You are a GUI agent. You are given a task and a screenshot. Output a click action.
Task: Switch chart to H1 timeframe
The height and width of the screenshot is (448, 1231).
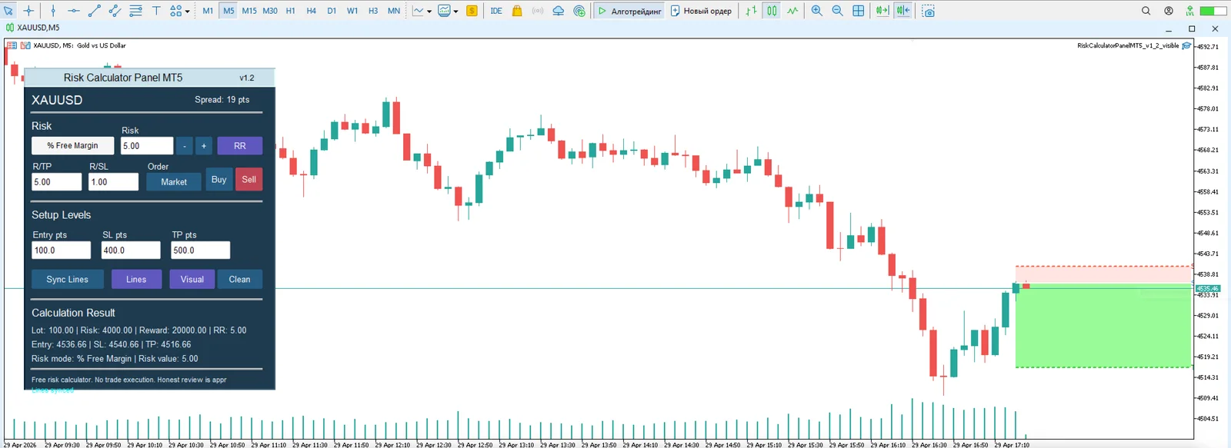click(290, 11)
